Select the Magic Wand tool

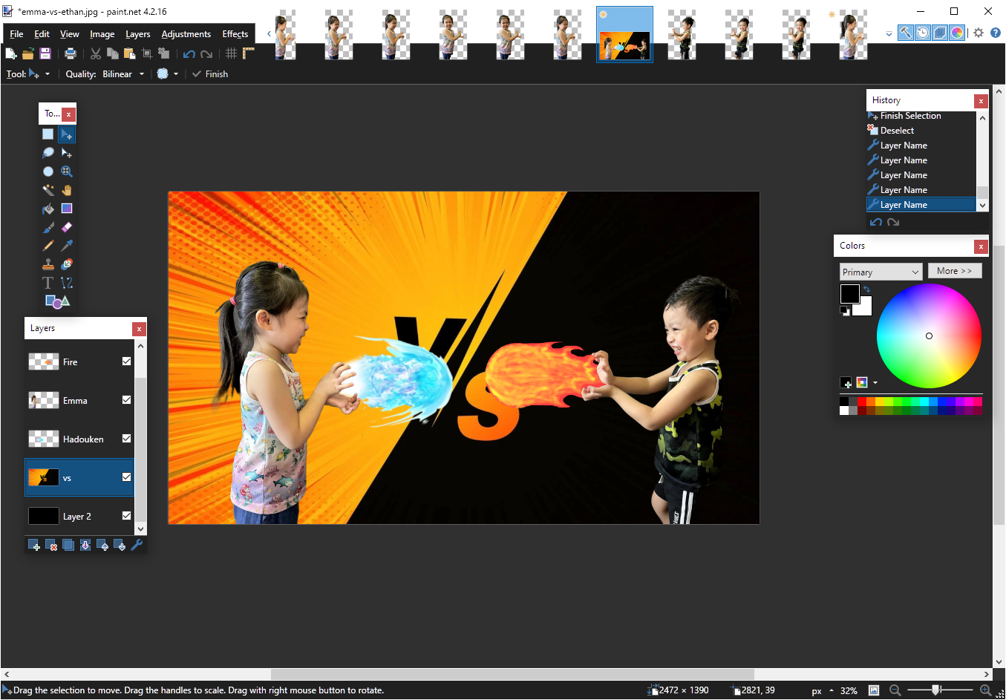pos(48,190)
